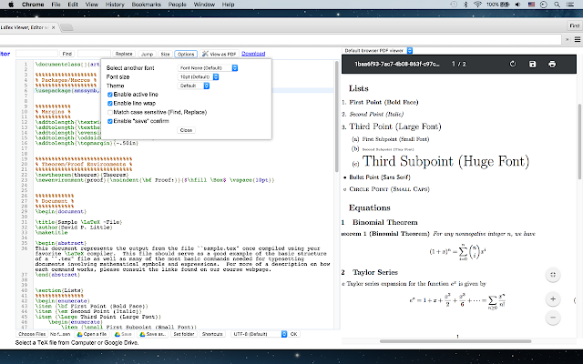583x364 pixels.
Task: Open Time Machine status icon
Action: click(x=454, y=5)
